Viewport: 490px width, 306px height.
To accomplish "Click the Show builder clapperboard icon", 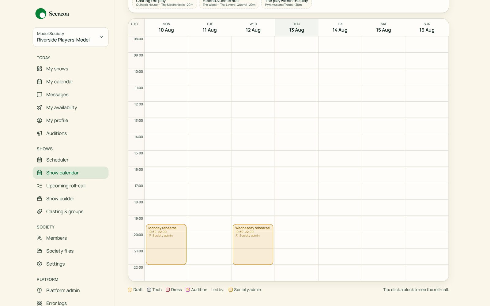I will click(40, 199).
